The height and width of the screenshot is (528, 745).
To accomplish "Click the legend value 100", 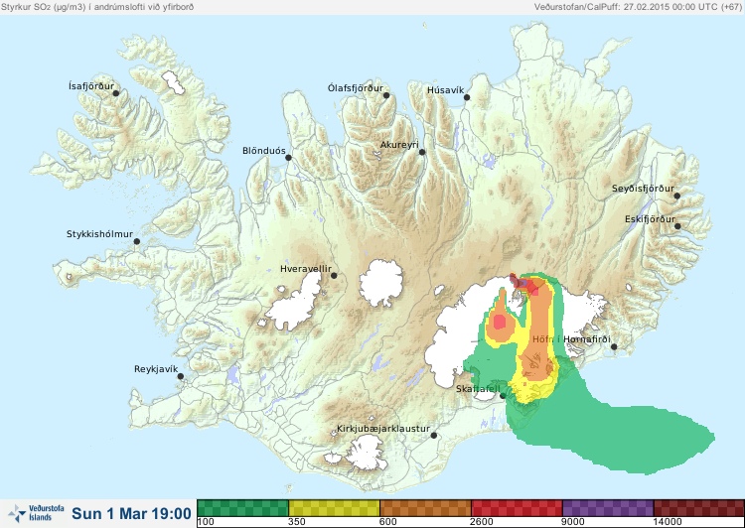I will point(206,522).
